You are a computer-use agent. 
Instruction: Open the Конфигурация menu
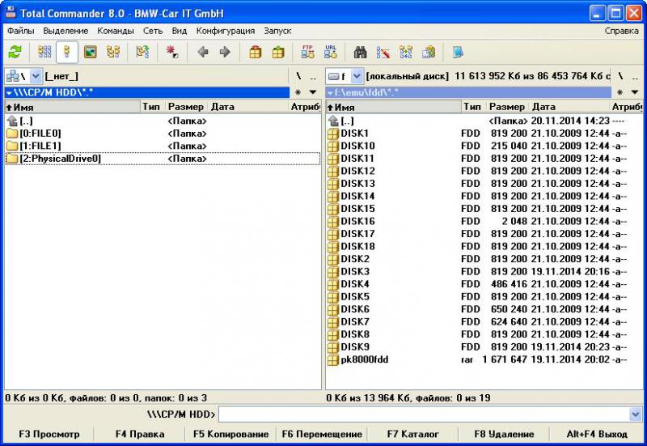tap(225, 31)
